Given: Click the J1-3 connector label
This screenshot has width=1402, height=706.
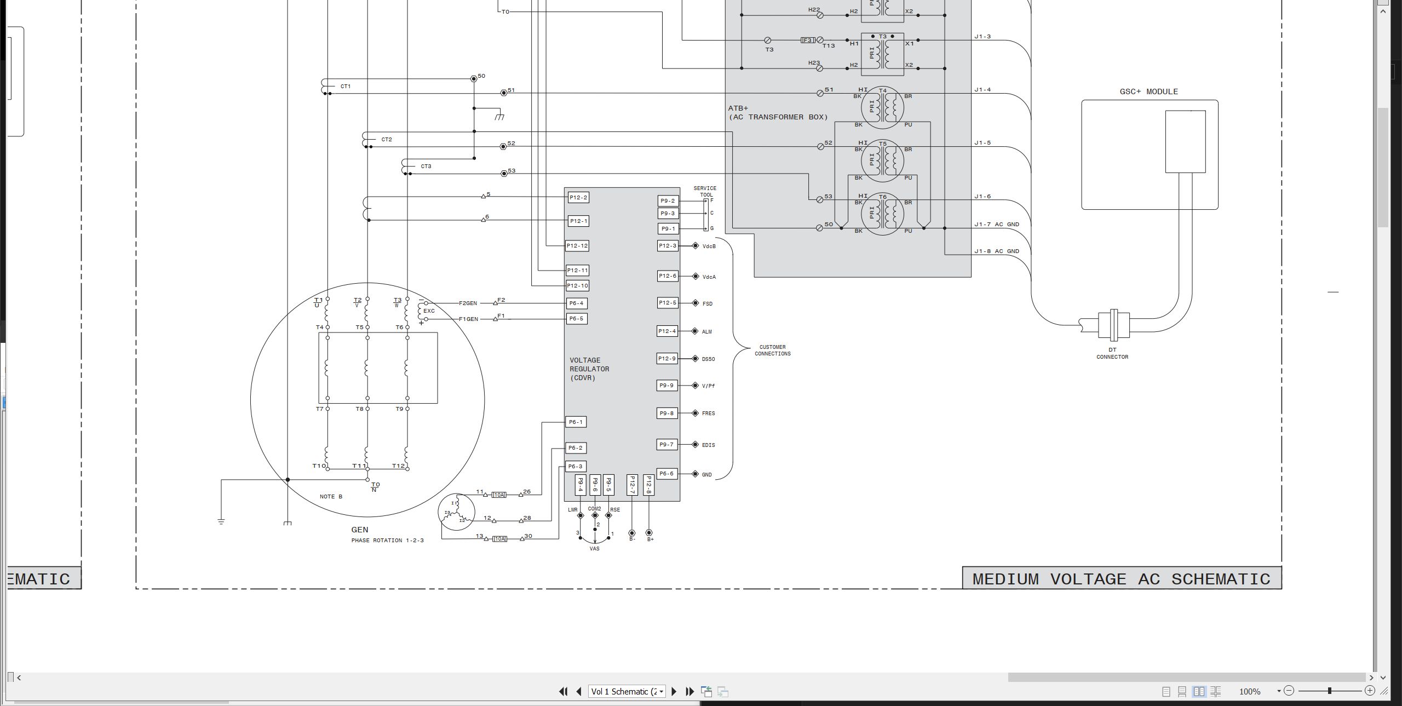Looking at the screenshot, I should coord(982,37).
